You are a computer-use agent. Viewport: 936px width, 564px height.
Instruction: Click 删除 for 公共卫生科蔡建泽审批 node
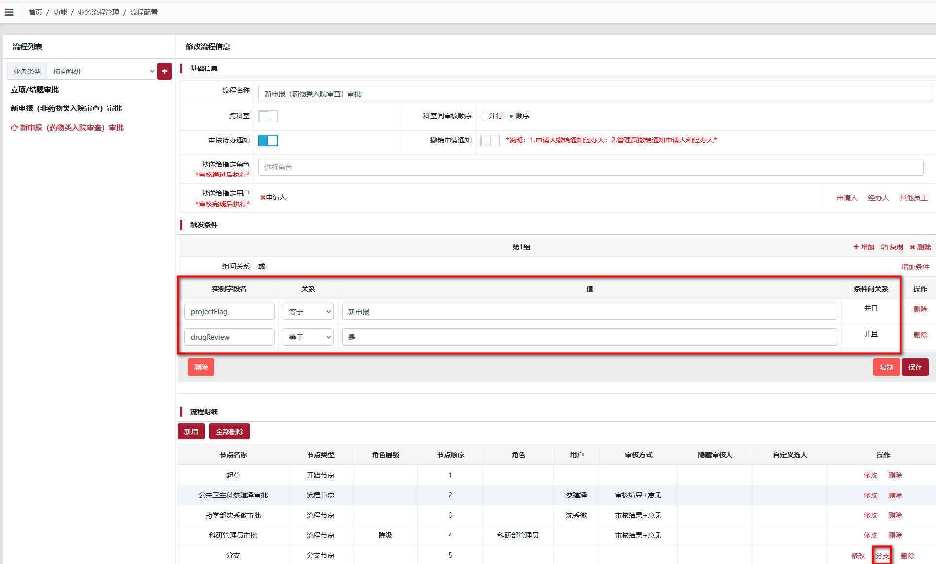tap(895, 495)
